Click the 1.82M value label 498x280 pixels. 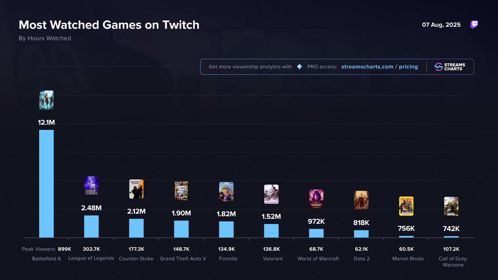226,214
